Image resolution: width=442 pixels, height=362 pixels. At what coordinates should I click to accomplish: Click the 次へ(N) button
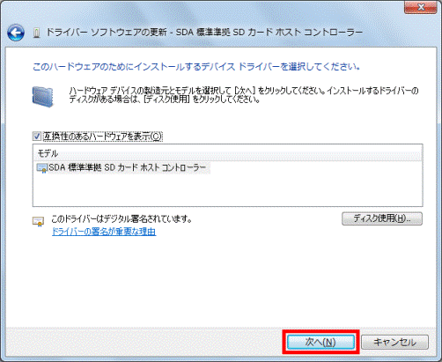coord(320,342)
